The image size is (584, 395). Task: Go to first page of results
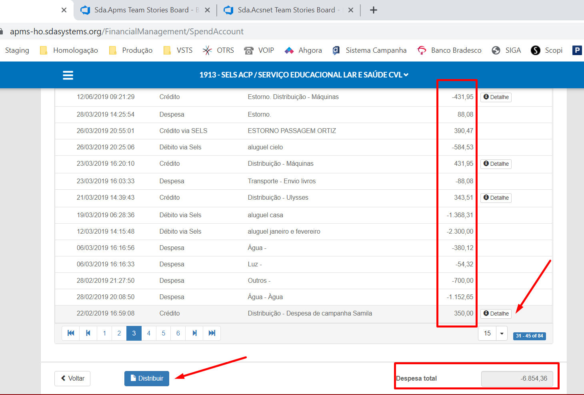[x=71, y=333]
